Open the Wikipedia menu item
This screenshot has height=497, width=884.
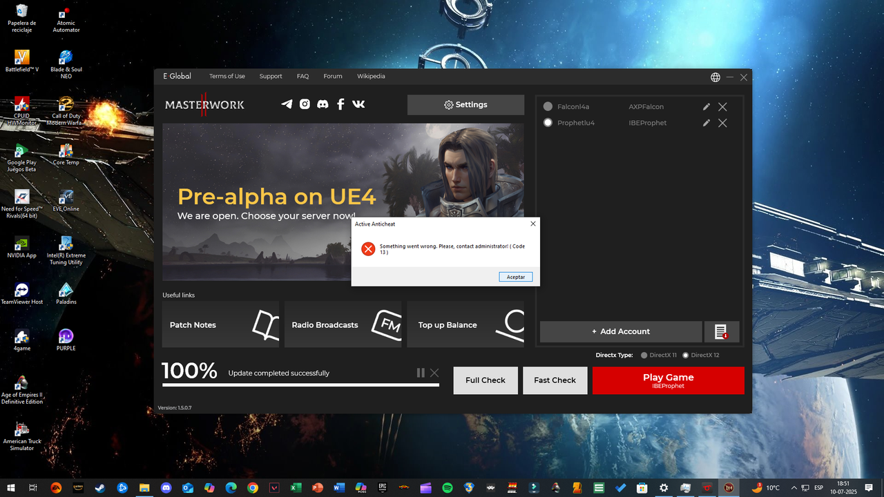point(371,77)
